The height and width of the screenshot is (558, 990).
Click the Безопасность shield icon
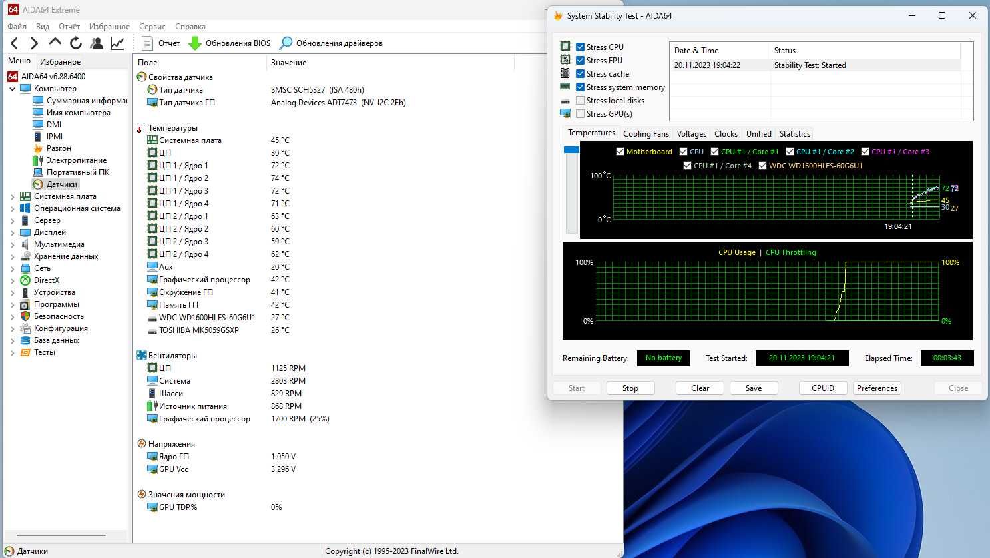pos(25,316)
